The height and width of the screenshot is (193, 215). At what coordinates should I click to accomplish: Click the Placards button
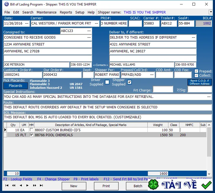15,86
